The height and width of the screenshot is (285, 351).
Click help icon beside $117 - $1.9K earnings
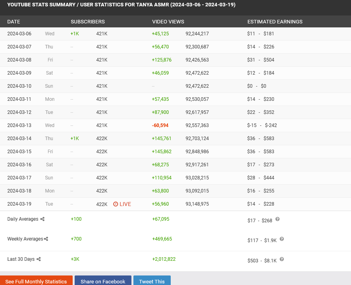click(x=282, y=239)
